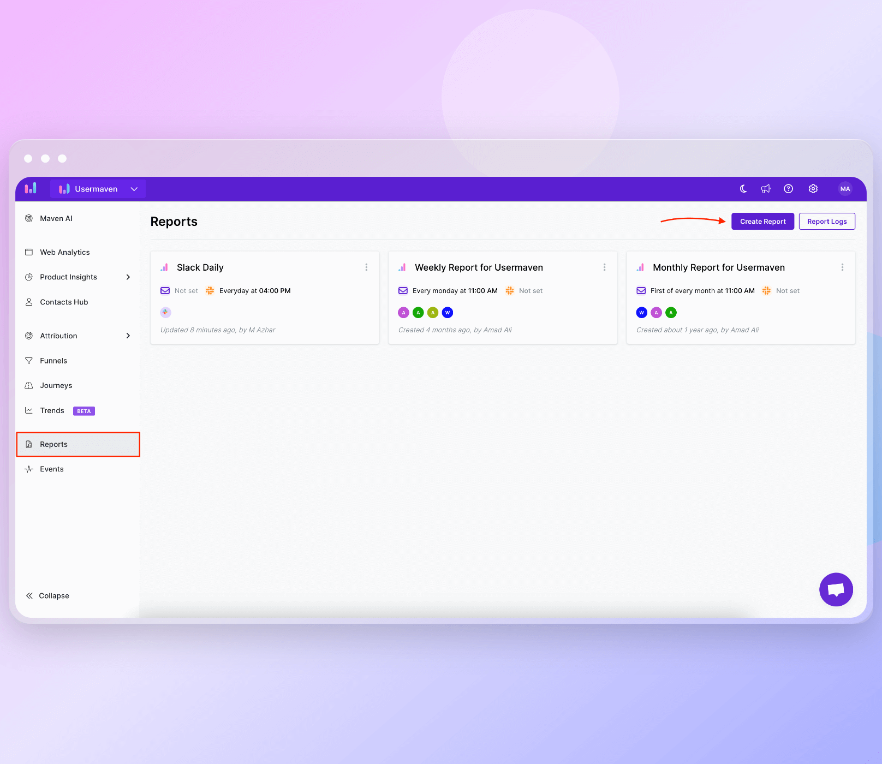Viewport: 882px width, 764px height.
Task: Click the Reports page heading
Action: click(x=174, y=222)
